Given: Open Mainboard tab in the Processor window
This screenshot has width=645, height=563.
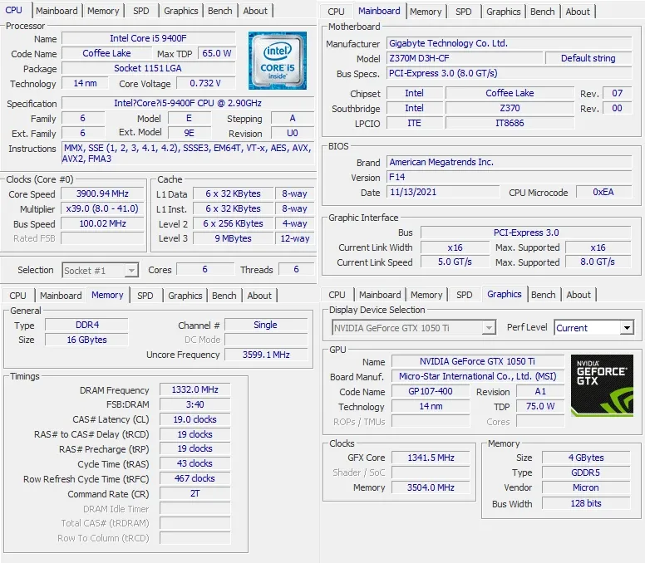Looking at the screenshot, I should pyautogui.click(x=57, y=11).
